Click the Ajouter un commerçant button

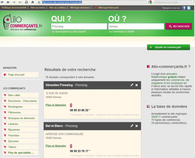click(x=168, y=47)
